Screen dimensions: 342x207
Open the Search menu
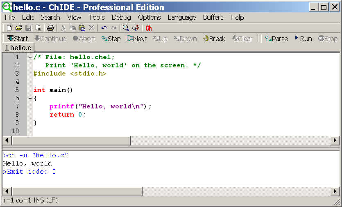pyautogui.click(x=50, y=17)
